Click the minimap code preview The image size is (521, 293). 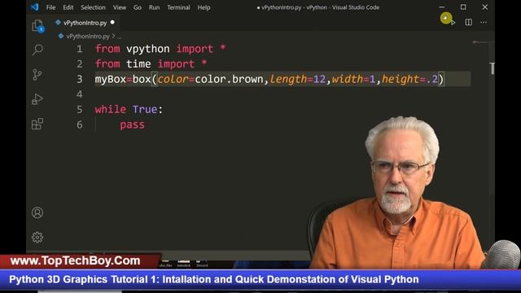click(479, 42)
